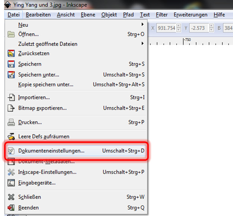This screenshot has height=216, width=233.
Task: Click the import icon beside Importieren
Action: click(11, 97)
